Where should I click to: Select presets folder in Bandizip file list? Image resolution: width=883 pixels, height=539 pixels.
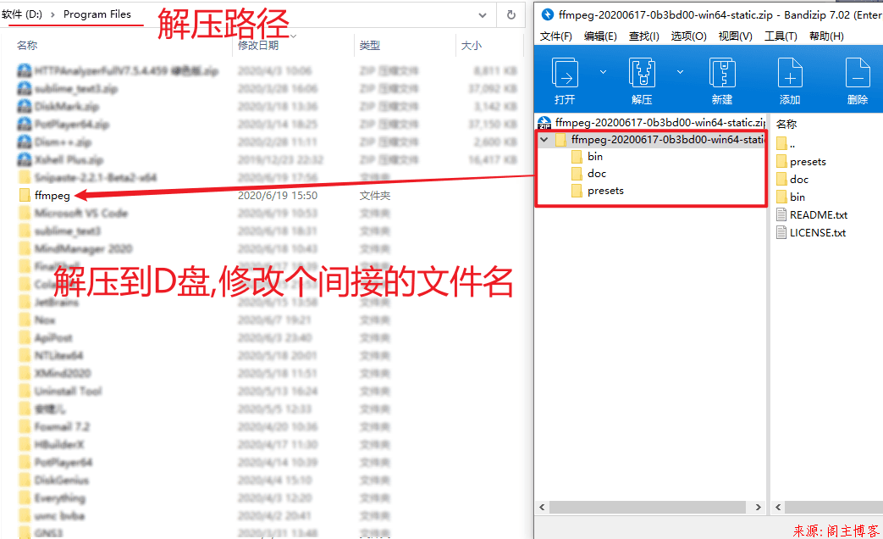coord(801,162)
